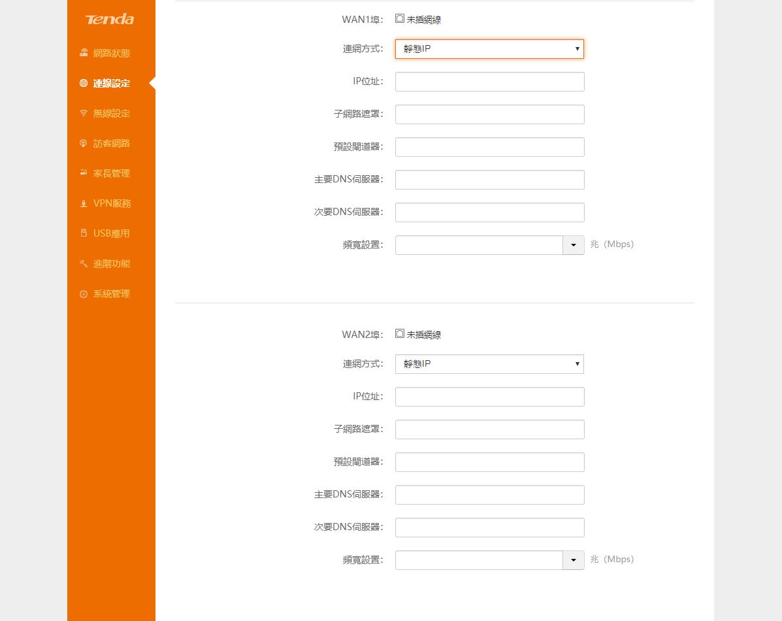The image size is (782, 621).
Task: Click the WAN2 port cable status icon
Action: click(x=399, y=333)
